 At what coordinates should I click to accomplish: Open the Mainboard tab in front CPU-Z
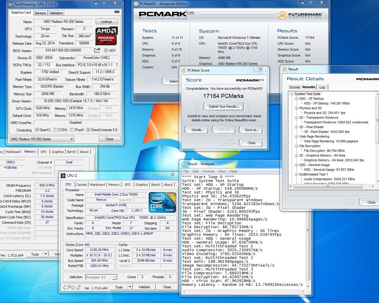[x=97, y=185]
